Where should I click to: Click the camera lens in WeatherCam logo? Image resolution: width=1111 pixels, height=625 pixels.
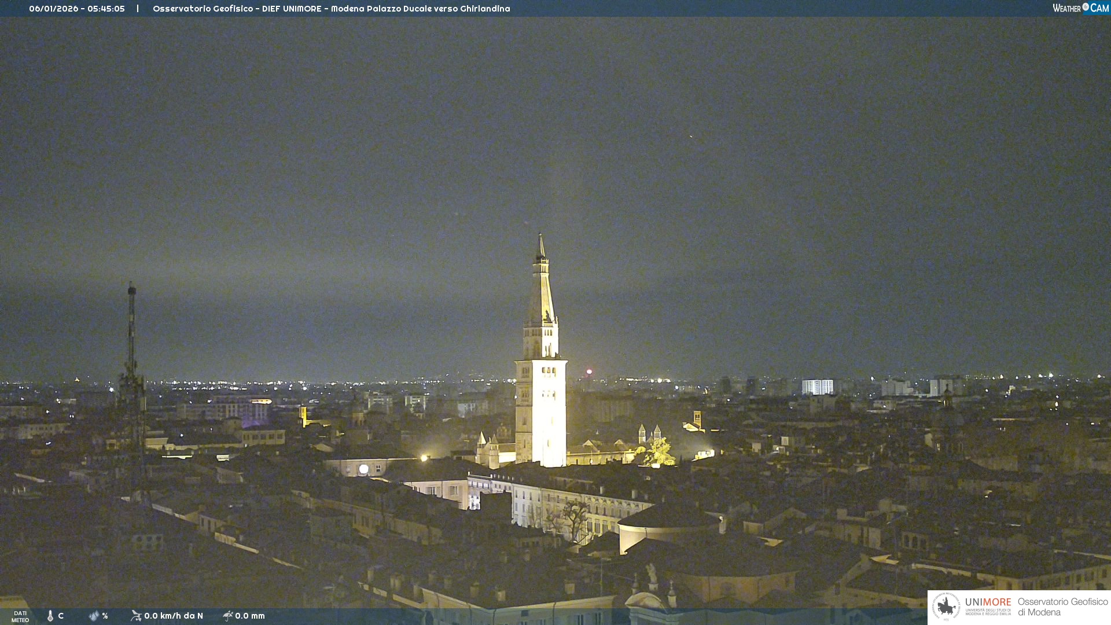click(x=1086, y=7)
